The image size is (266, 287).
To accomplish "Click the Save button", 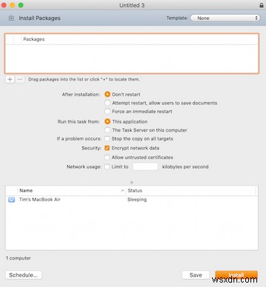I will pos(196,275).
